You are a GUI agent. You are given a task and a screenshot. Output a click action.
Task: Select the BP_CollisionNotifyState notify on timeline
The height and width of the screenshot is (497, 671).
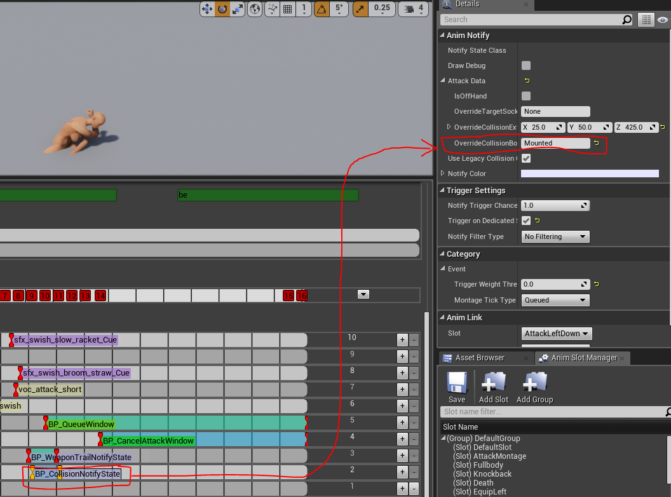coord(77,473)
